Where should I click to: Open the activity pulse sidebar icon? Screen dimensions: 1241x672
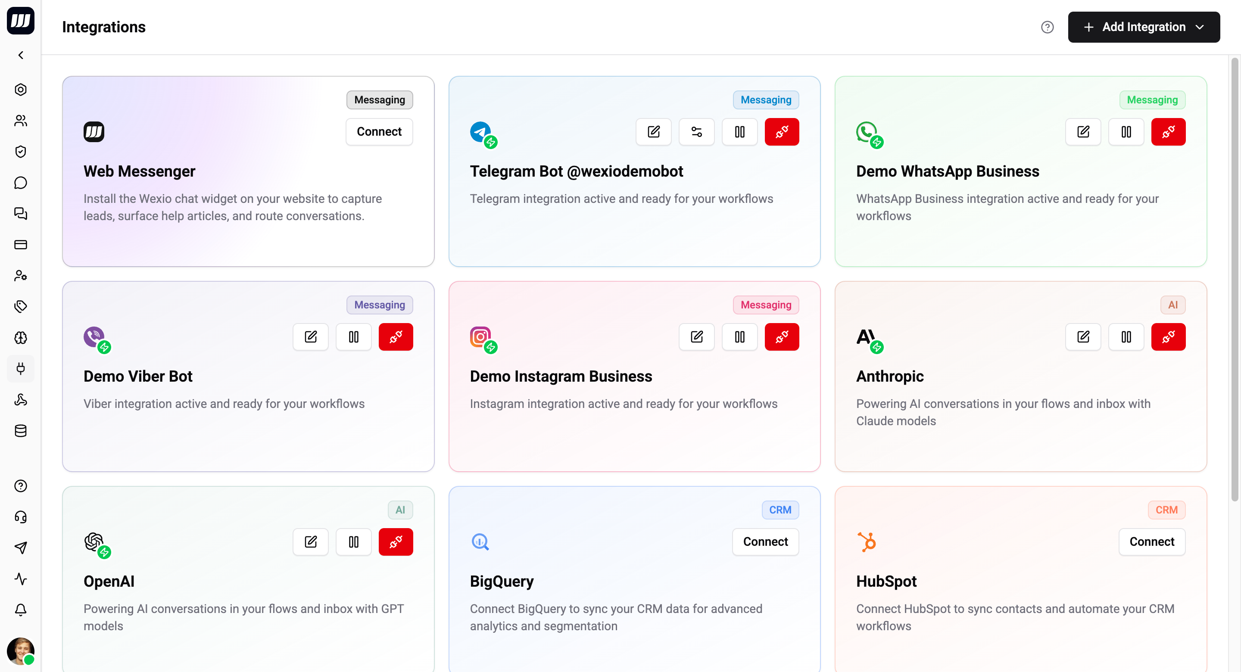tap(21, 579)
